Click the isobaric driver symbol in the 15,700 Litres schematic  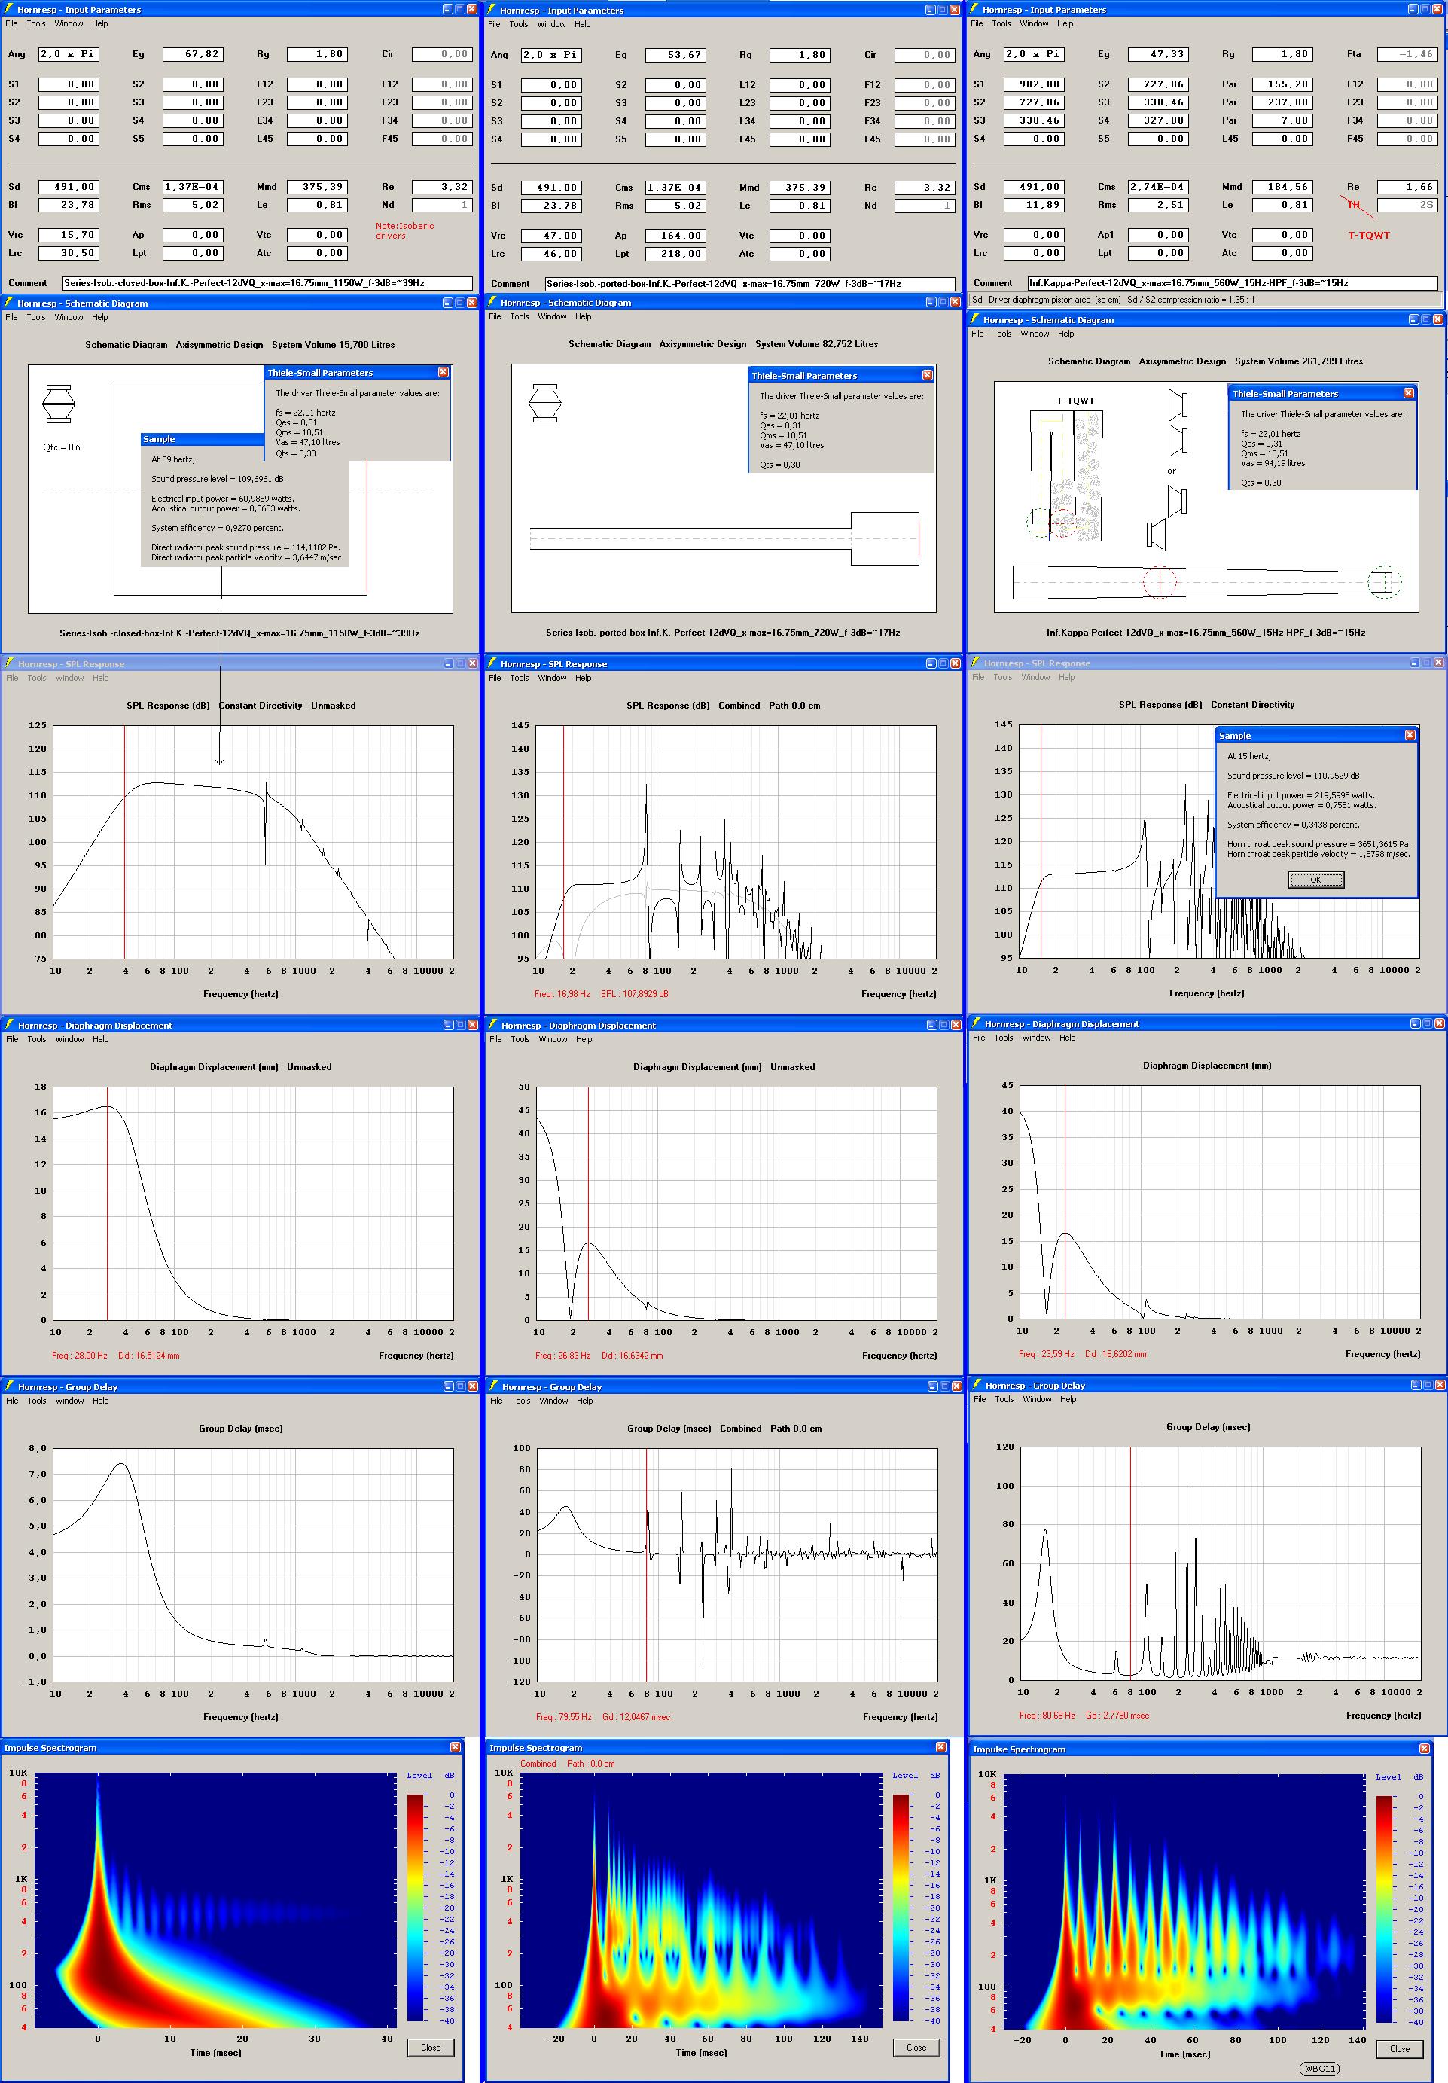coord(59,404)
